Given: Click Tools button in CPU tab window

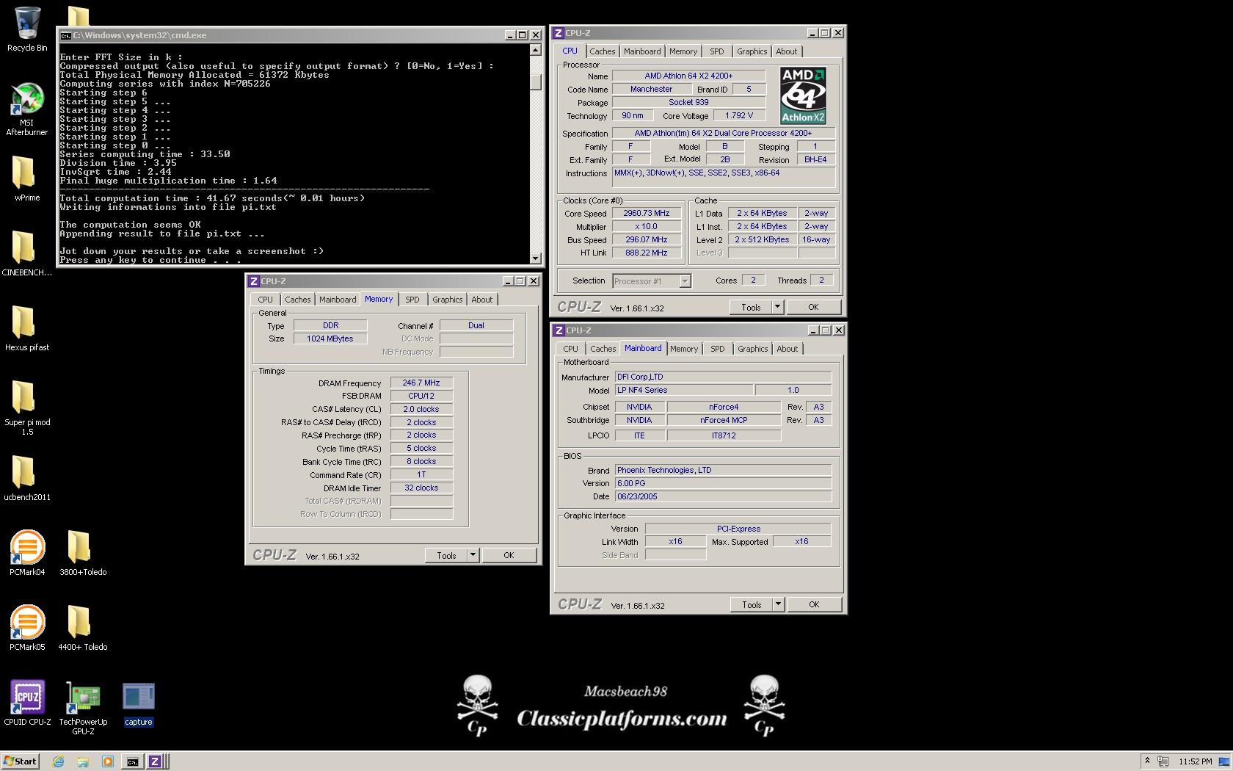Looking at the screenshot, I should click(x=751, y=307).
